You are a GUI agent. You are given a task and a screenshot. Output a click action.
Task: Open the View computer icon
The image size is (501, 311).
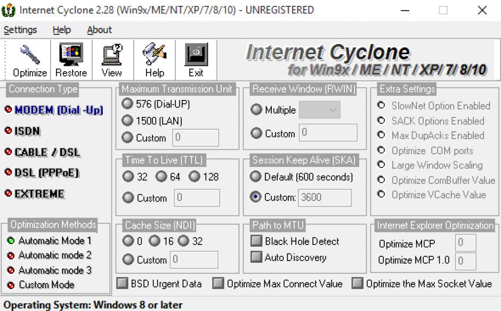pos(112,54)
